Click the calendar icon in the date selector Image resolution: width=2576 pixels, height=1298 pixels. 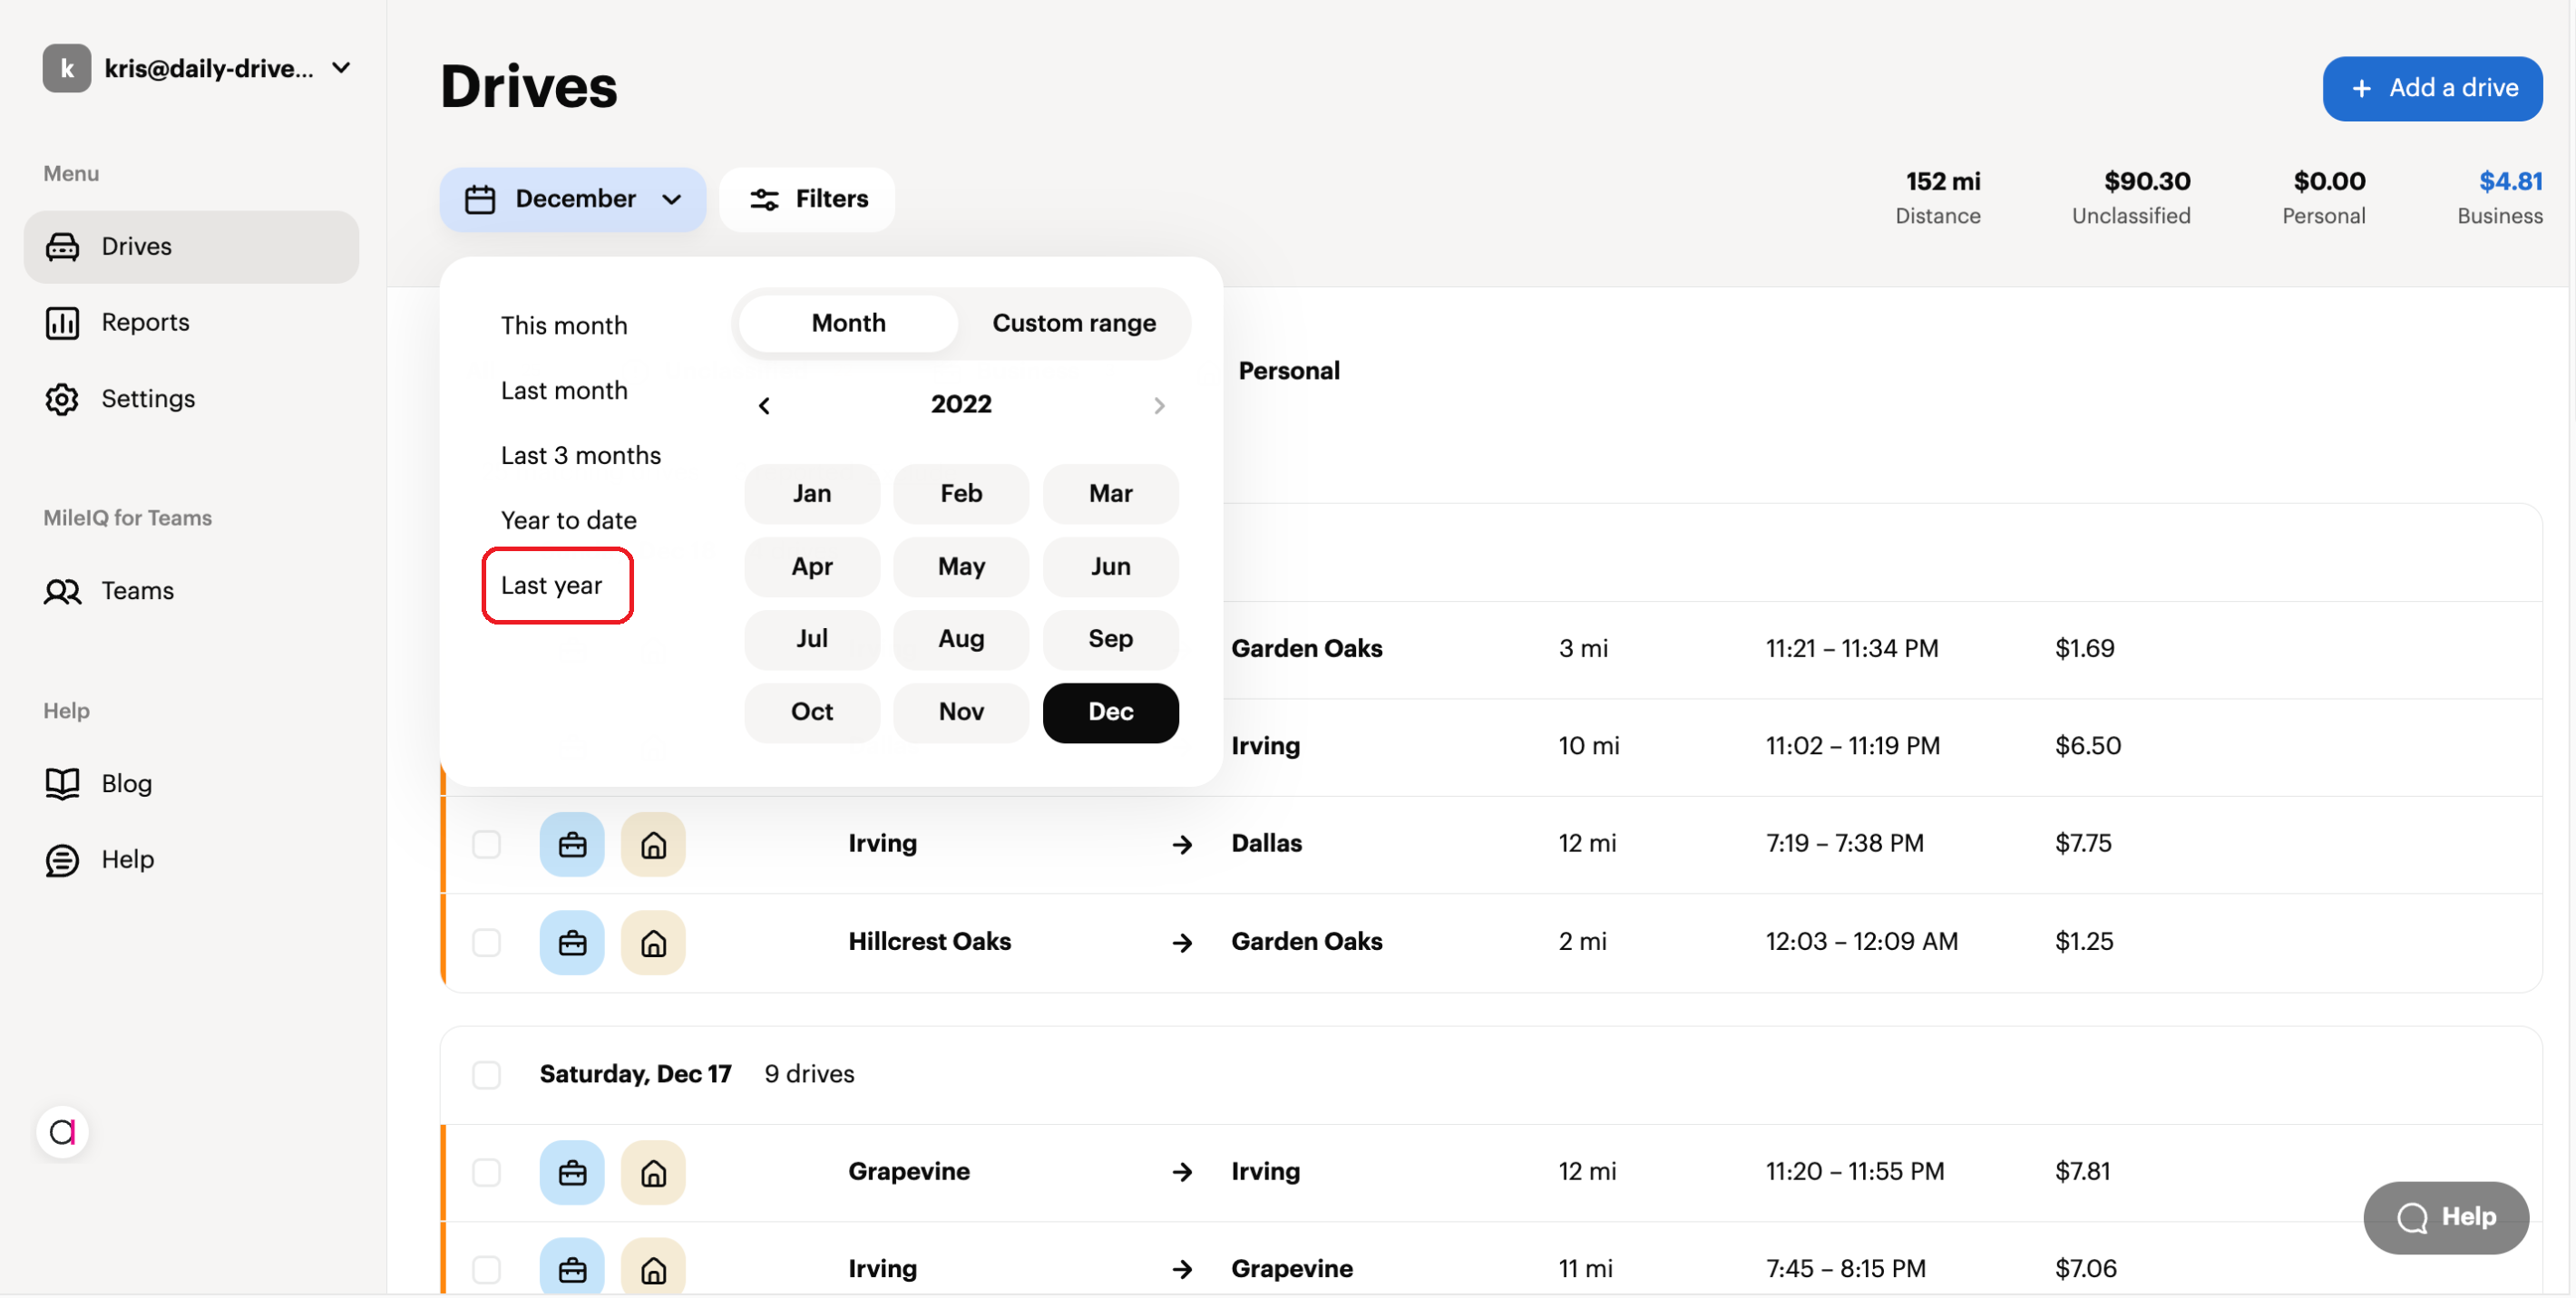point(480,199)
